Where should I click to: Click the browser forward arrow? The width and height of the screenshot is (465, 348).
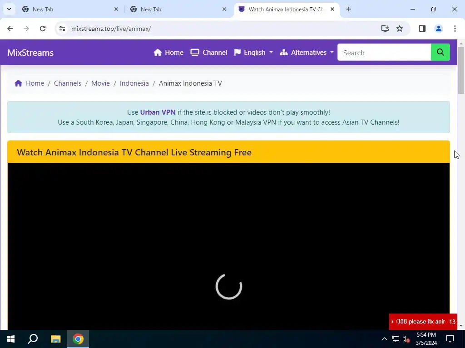pos(26,29)
